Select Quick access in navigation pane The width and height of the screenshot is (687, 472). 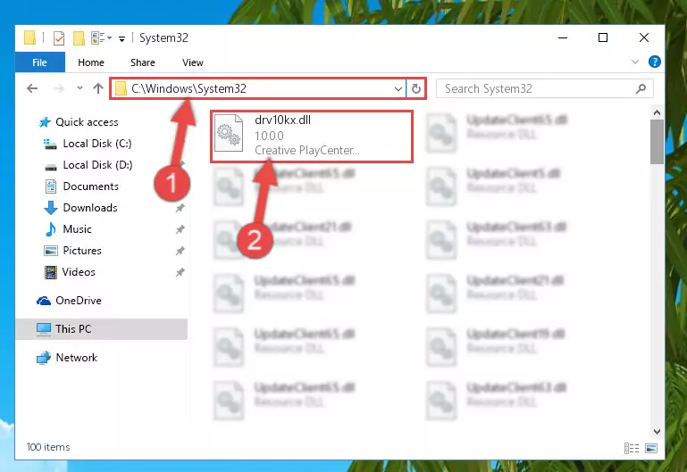click(87, 122)
